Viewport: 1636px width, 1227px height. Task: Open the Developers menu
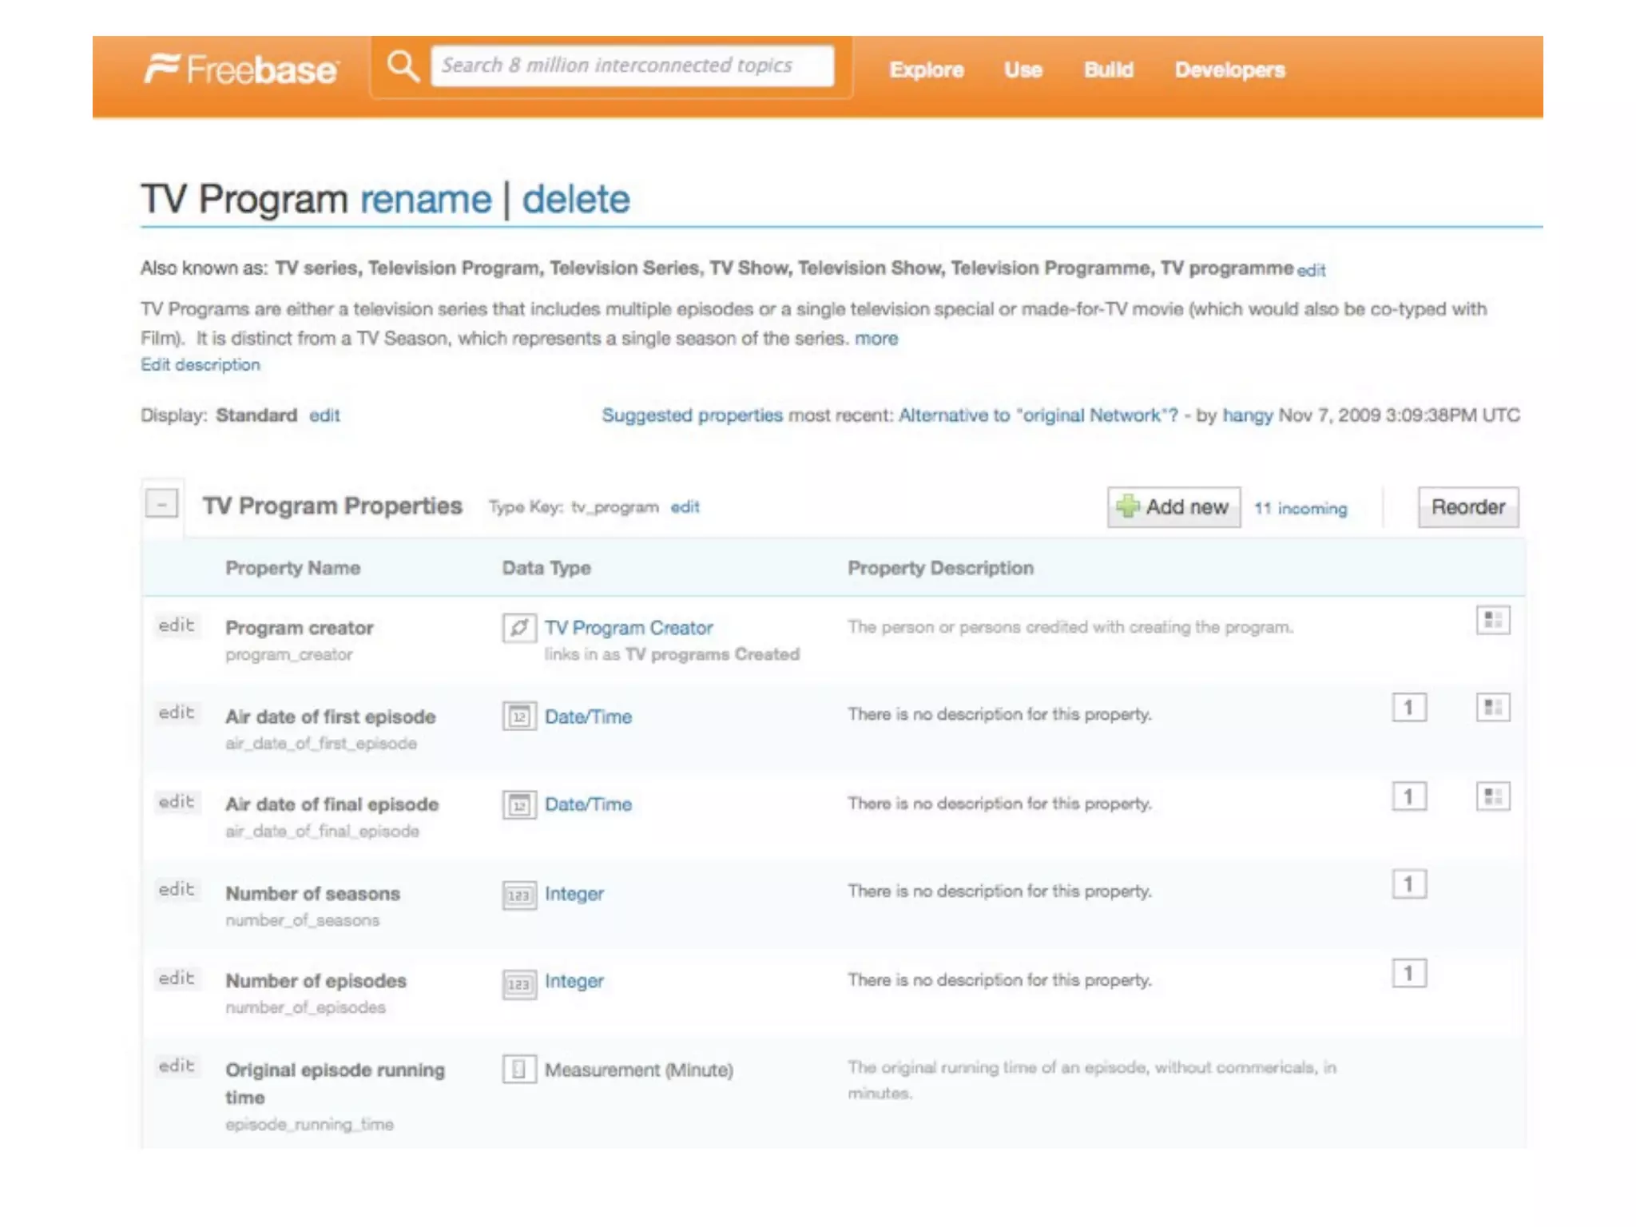[x=1229, y=70]
